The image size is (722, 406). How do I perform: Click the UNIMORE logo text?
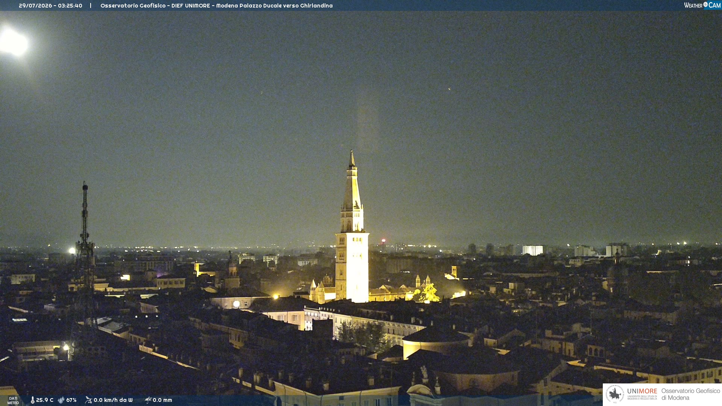click(642, 391)
